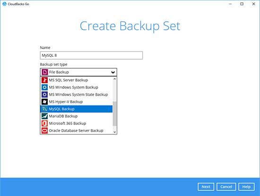Click the Next button
Viewport: 260px width, 196px height.
pyautogui.click(x=206, y=187)
